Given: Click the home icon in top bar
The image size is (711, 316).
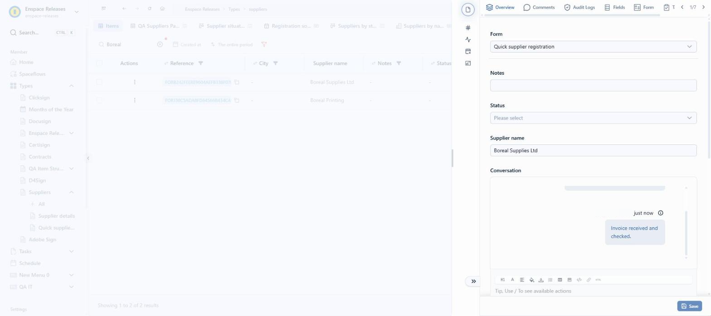Looking at the screenshot, I should (x=162, y=9).
